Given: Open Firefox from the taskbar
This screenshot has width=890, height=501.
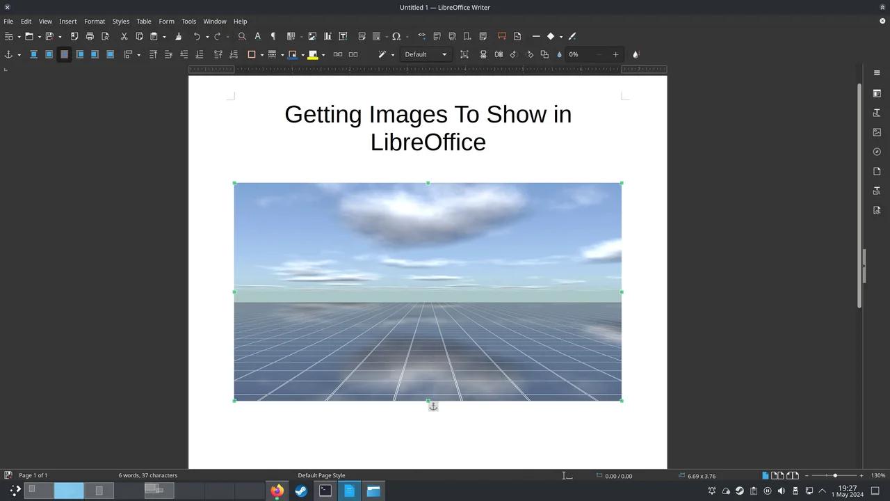Looking at the screenshot, I should point(277,491).
